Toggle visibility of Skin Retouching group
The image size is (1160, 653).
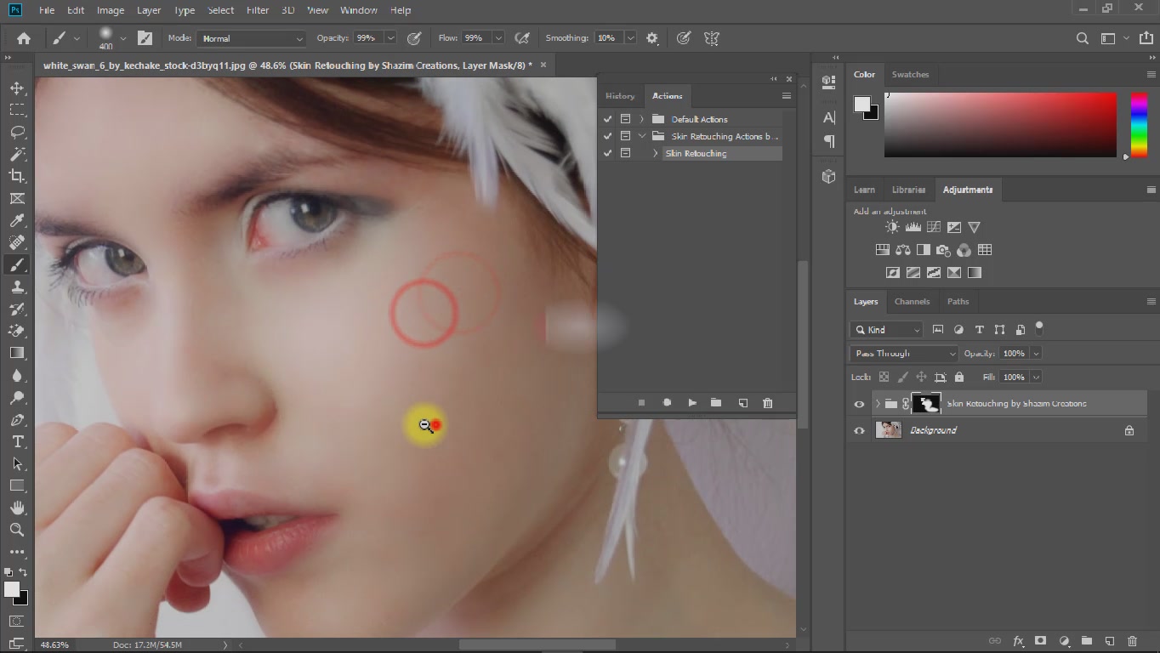[859, 404]
